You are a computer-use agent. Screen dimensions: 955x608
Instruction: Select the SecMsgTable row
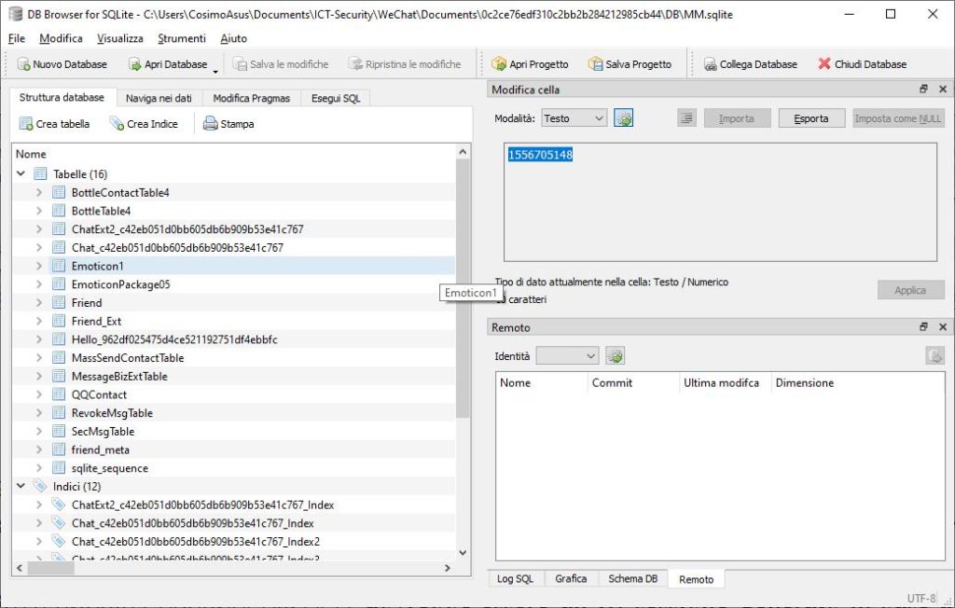pos(103,432)
